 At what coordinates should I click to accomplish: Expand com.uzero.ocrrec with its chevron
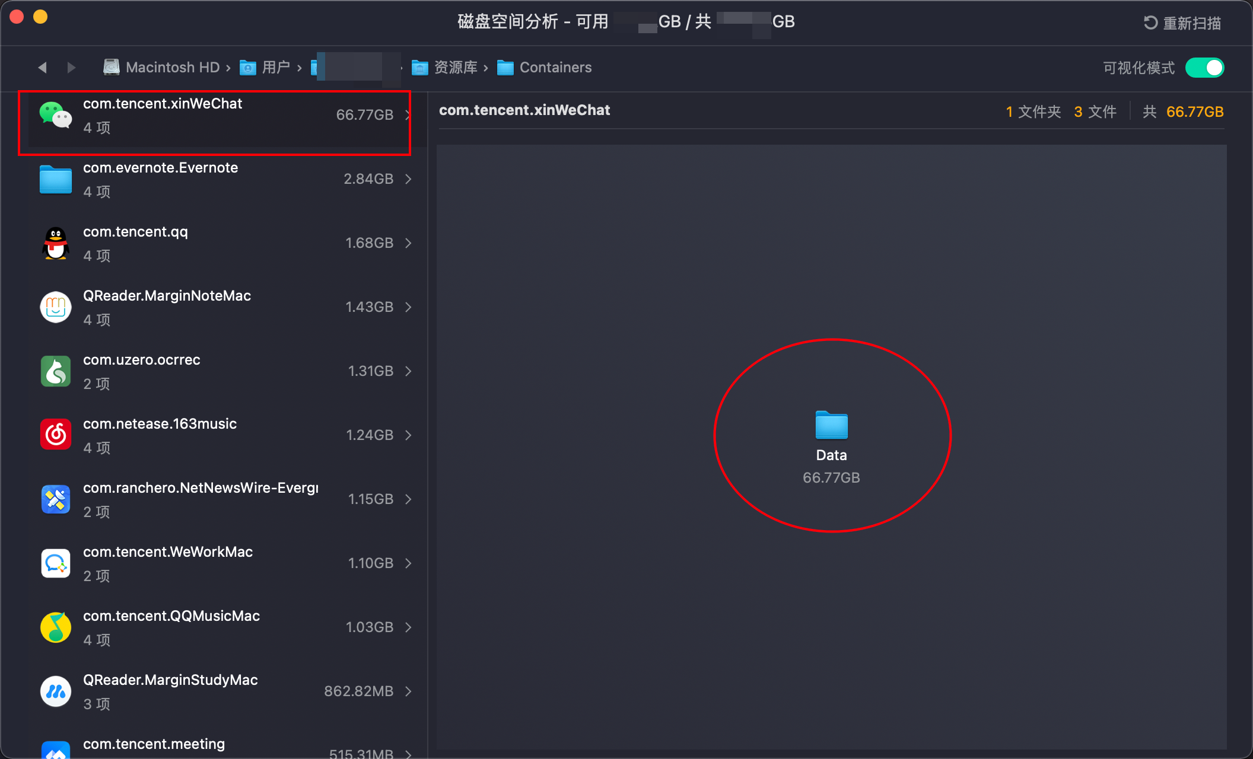pyautogui.click(x=408, y=371)
